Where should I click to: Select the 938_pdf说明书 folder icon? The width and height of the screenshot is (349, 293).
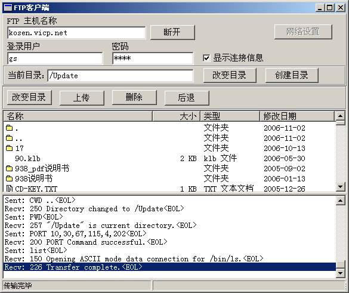coord(9,168)
